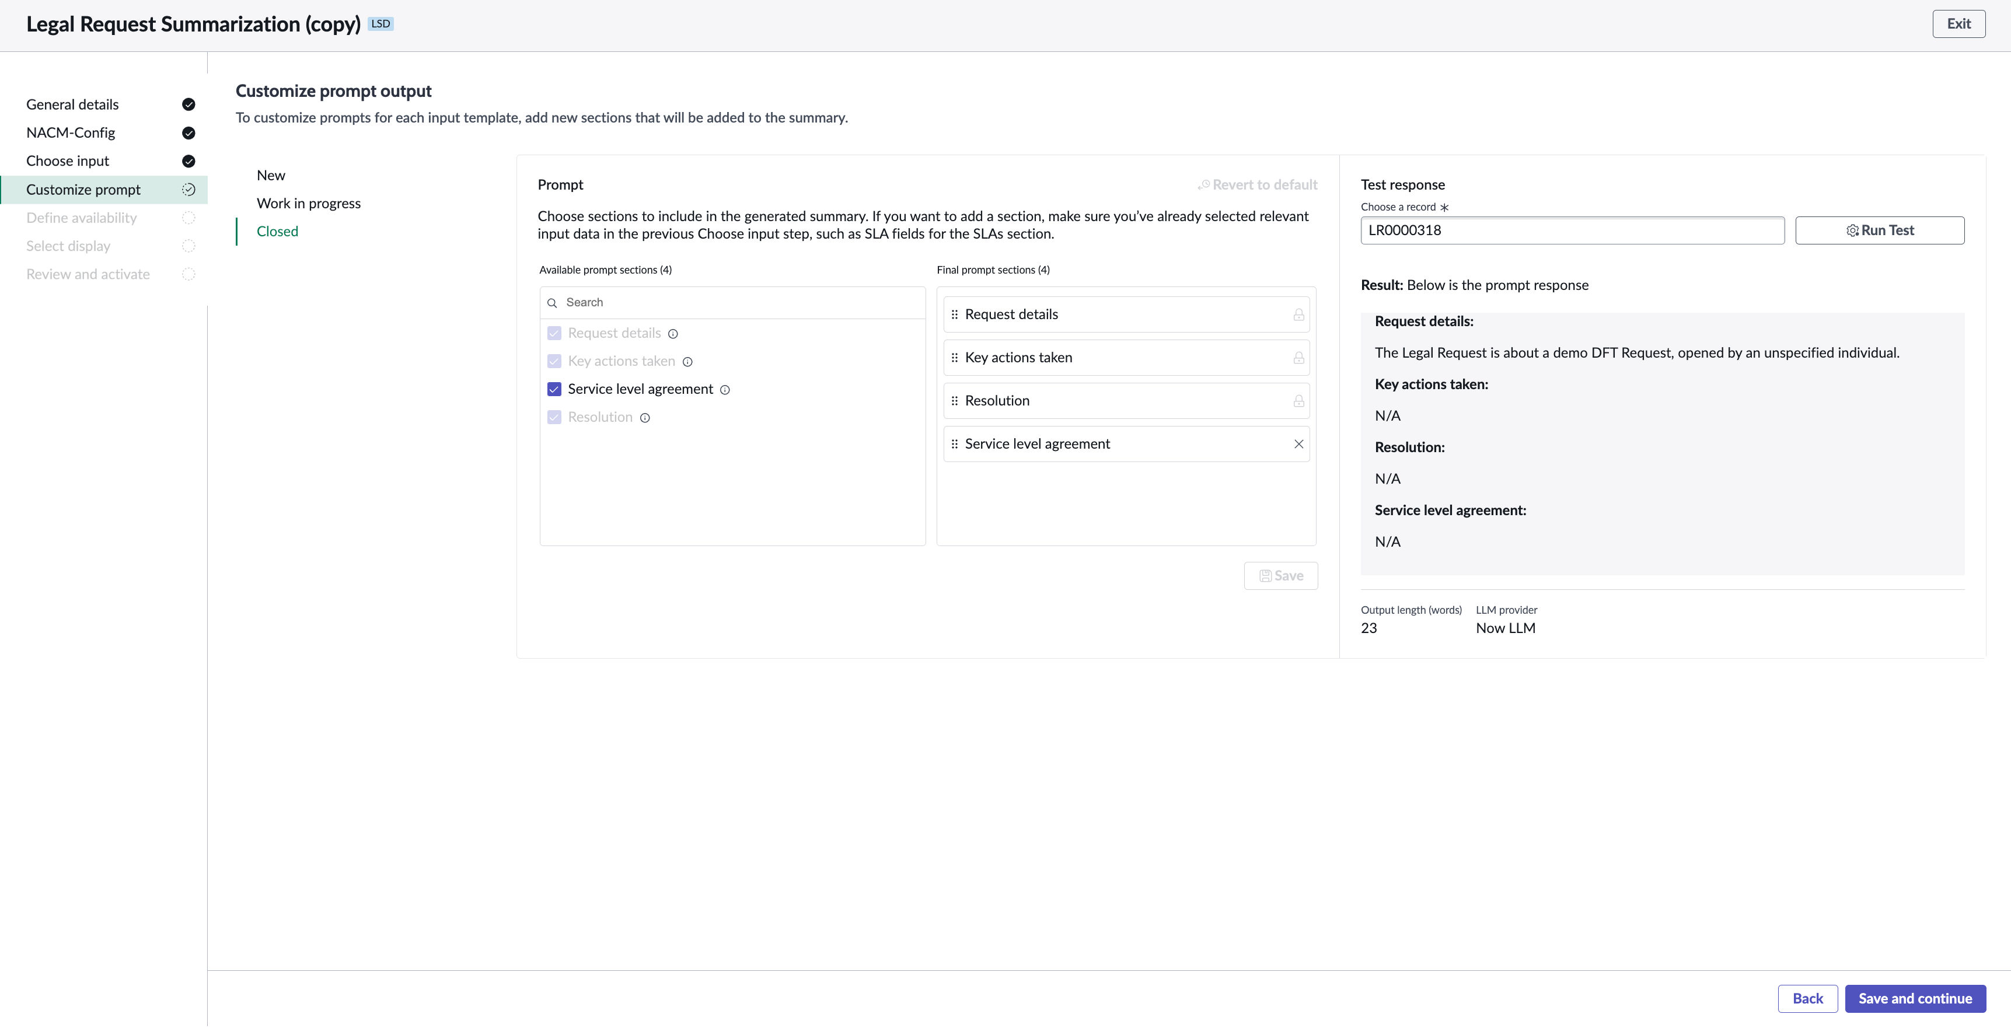The width and height of the screenshot is (2011, 1028).
Task: Click lock icon on Resolution section
Action: point(1299,401)
